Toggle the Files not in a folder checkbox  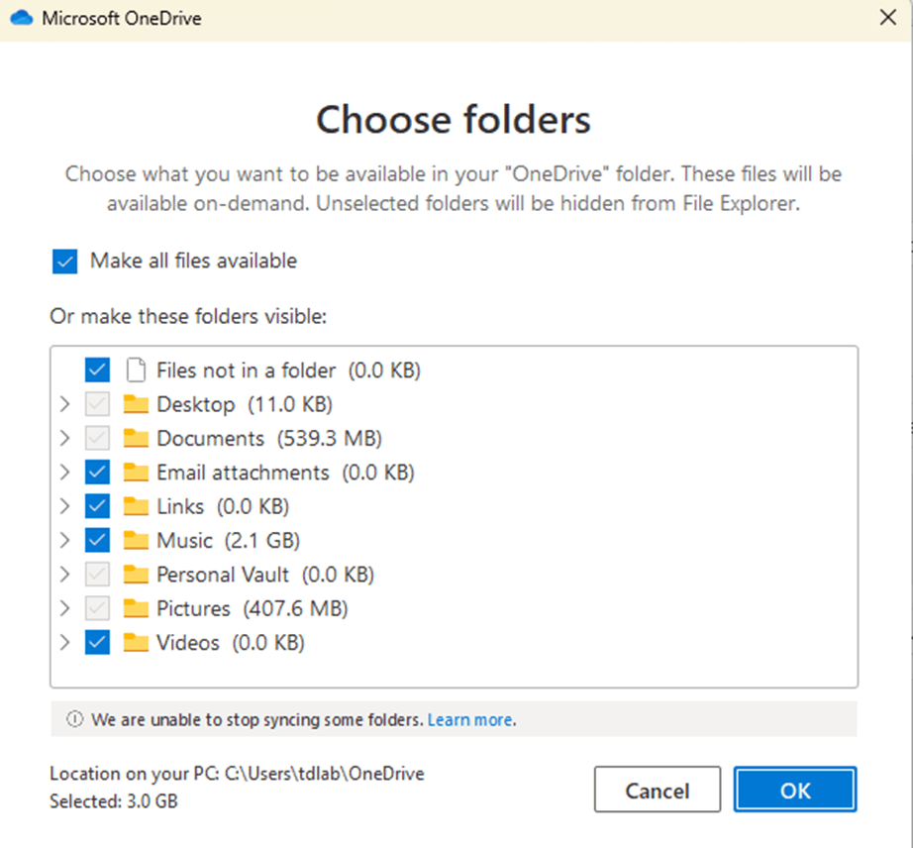[x=97, y=370]
